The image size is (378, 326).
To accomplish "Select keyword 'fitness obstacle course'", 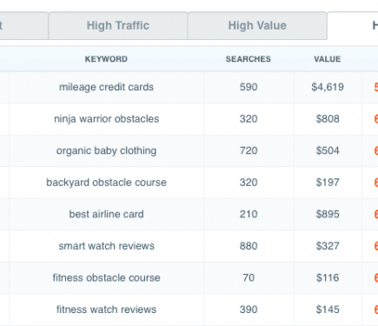I will pos(106,277).
